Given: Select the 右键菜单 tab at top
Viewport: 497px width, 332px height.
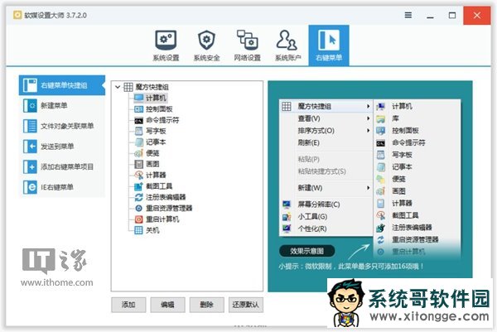Looking at the screenshot, I should pyautogui.click(x=329, y=46).
